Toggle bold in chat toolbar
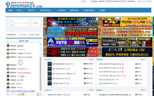The image size is (154, 96). point(12,94)
